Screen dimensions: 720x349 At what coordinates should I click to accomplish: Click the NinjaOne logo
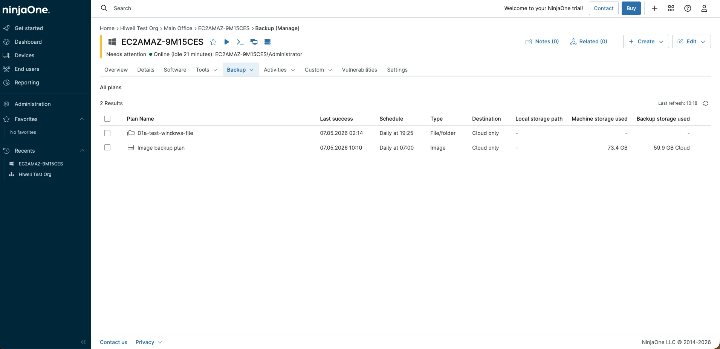tap(26, 10)
